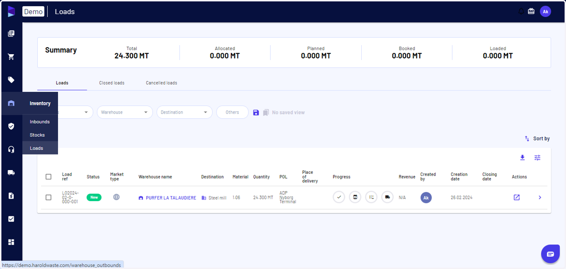Click the save view floppy disk icon

click(x=256, y=113)
